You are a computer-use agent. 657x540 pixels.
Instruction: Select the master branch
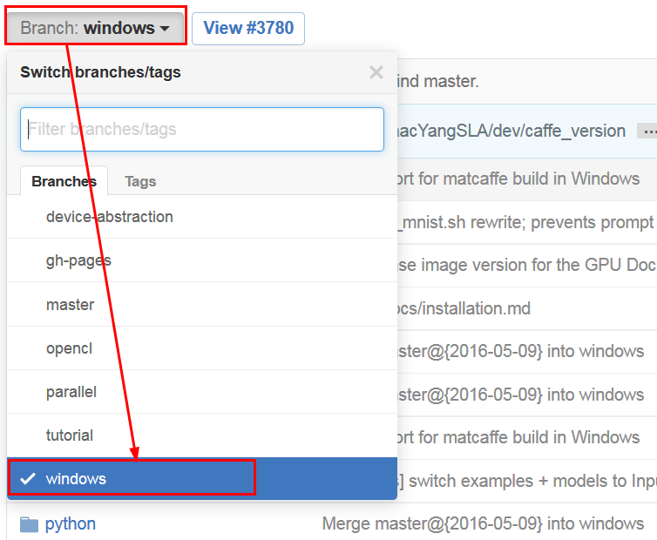[202, 305]
